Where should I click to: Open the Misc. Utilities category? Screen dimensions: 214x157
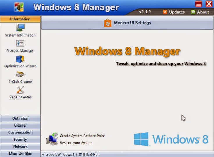coord(20,154)
